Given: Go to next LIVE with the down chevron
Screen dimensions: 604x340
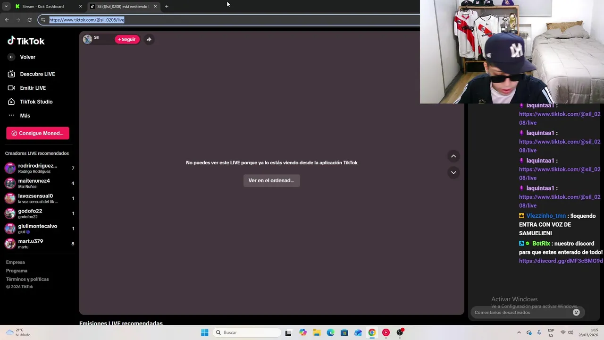Looking at the screenshot, I should tap(453, 172).
